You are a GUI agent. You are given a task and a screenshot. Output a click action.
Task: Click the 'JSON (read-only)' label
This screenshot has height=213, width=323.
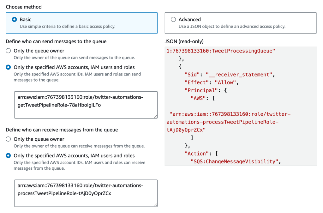(184, 41)
